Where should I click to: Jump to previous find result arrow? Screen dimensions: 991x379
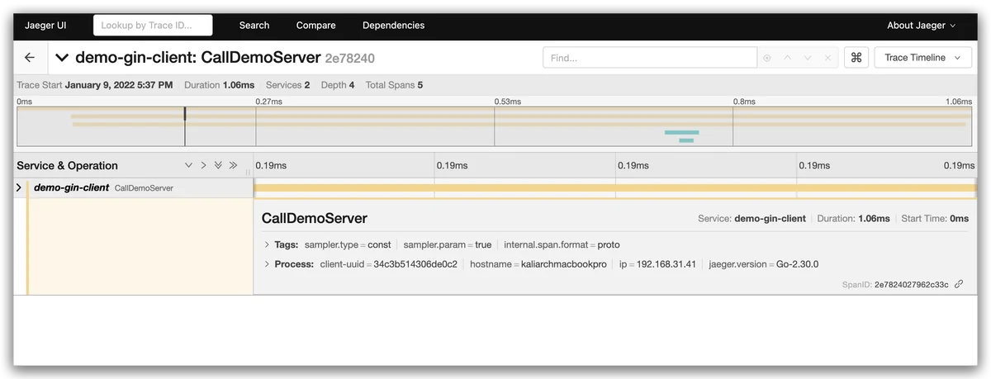pos(788,58)
